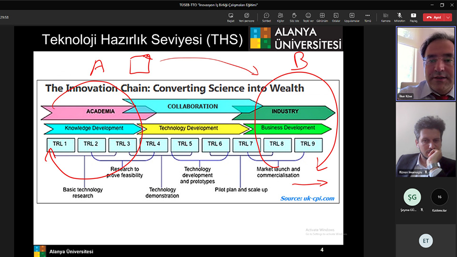This screenshot has width=457, height=257.
Task: Expand the arrow next to Ayrıl
Action: (448, 17)
